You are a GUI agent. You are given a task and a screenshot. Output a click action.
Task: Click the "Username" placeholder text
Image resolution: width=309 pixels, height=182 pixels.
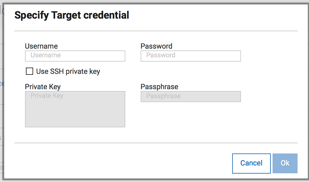point(45,55)
